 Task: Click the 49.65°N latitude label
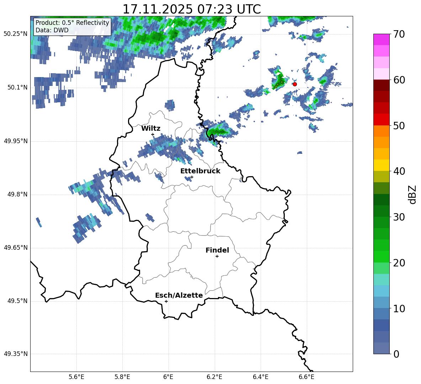[x=16, y=248]
